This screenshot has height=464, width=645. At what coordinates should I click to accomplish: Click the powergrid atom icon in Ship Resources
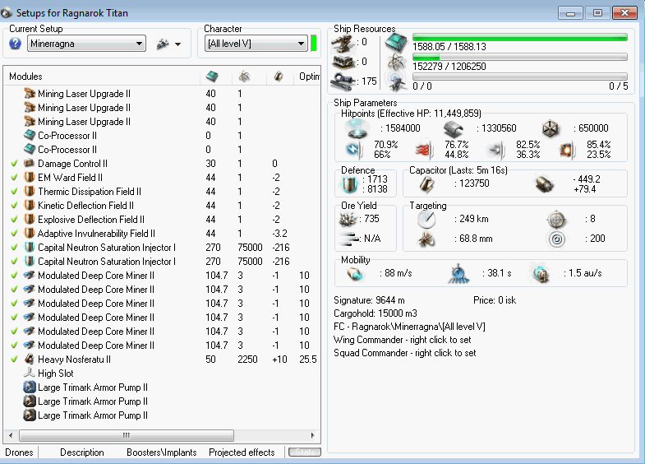tap(396, 63)
